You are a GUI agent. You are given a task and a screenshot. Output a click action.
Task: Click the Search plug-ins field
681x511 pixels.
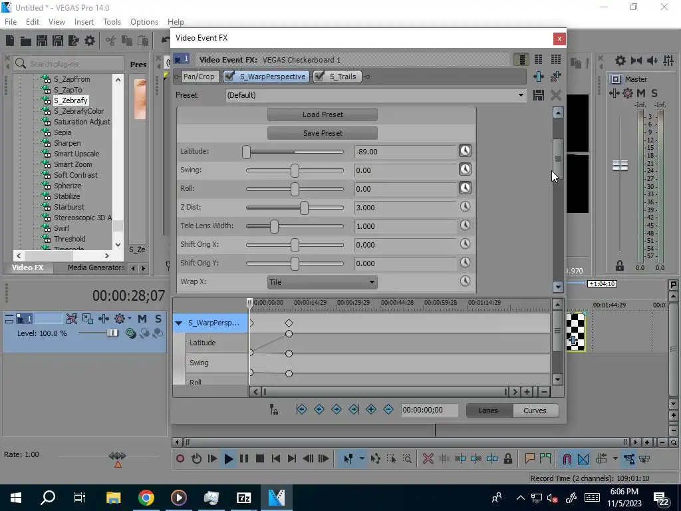pyautogui.click(x=69, y=64)
